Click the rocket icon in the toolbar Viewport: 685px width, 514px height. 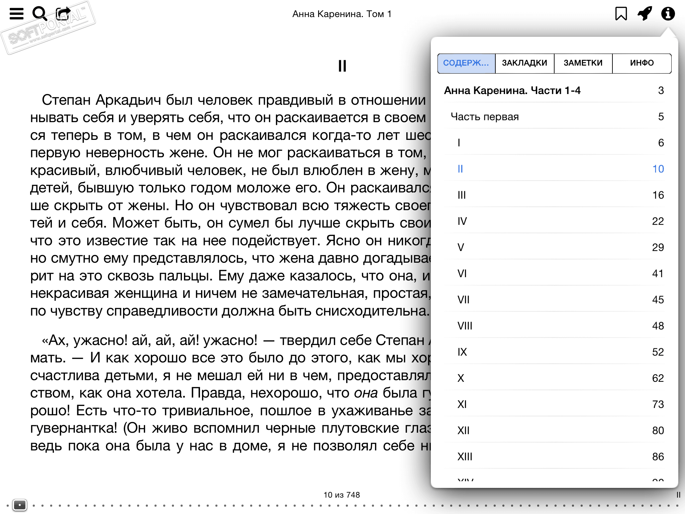645,14
